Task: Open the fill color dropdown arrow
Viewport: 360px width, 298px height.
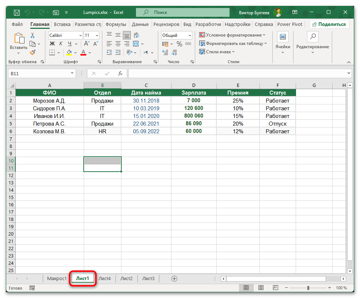Action: pyautogui.click(x=75, y=53)
